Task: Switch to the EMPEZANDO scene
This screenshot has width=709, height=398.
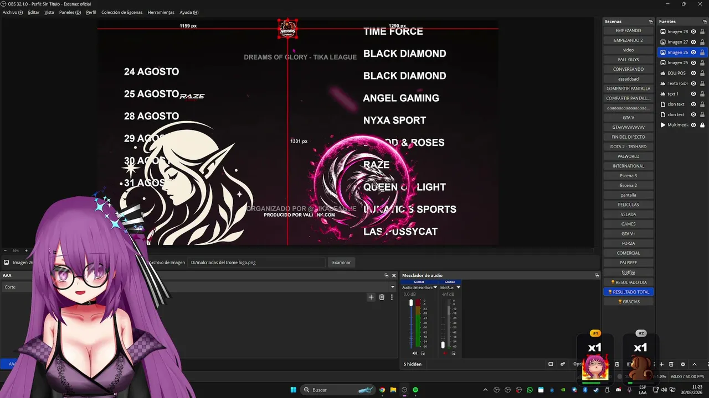Action: [628, 30]
